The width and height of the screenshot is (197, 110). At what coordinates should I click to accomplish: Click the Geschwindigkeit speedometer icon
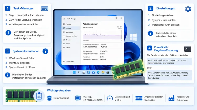110,98
